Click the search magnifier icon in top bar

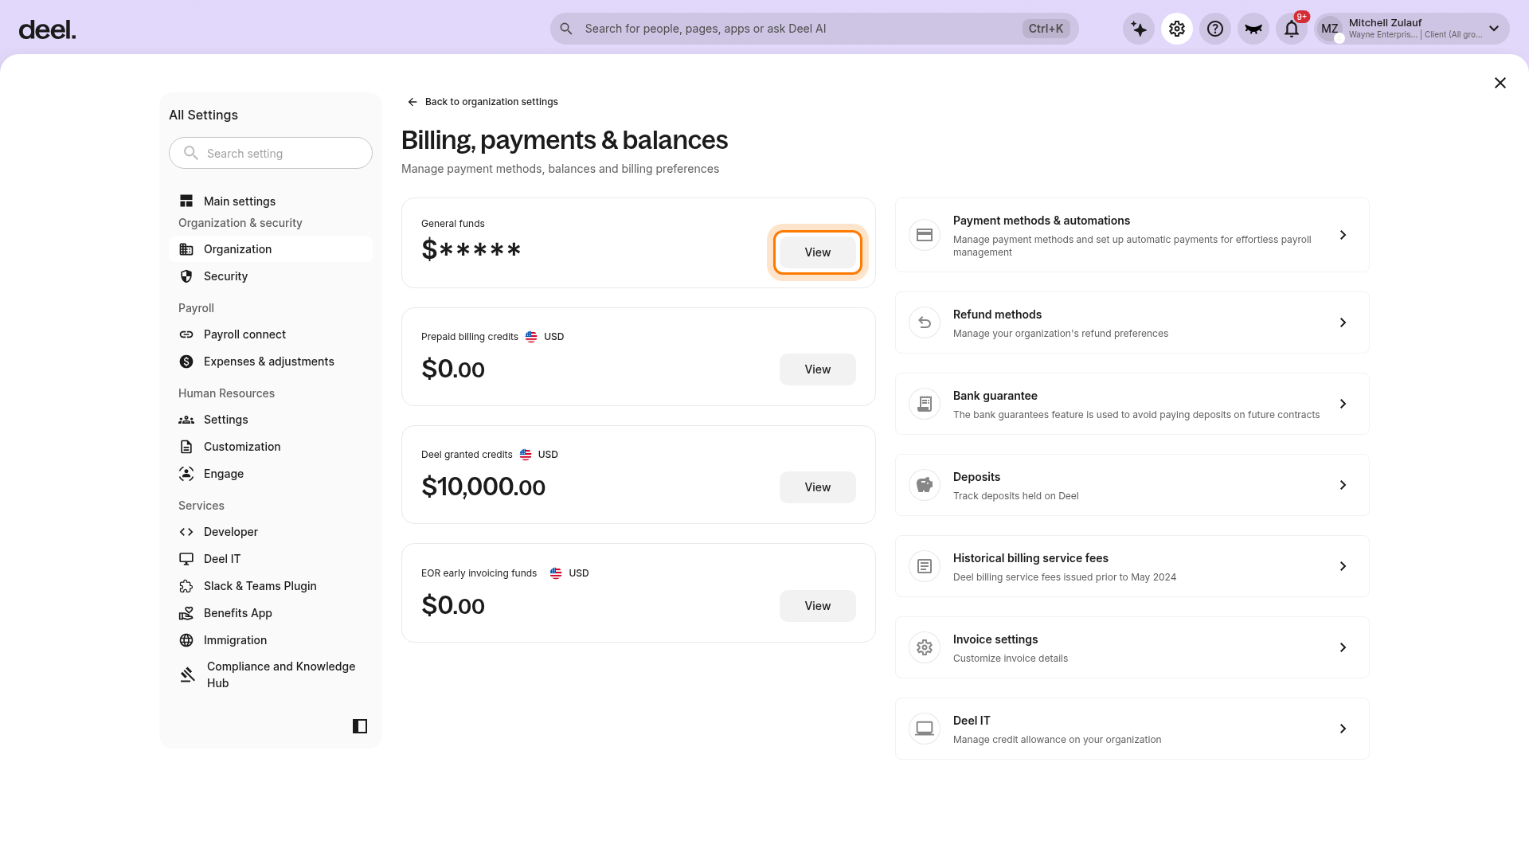click(566, 29)
